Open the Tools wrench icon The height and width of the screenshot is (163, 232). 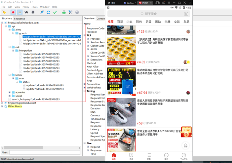pyautogui.click(x=70, y=12)
